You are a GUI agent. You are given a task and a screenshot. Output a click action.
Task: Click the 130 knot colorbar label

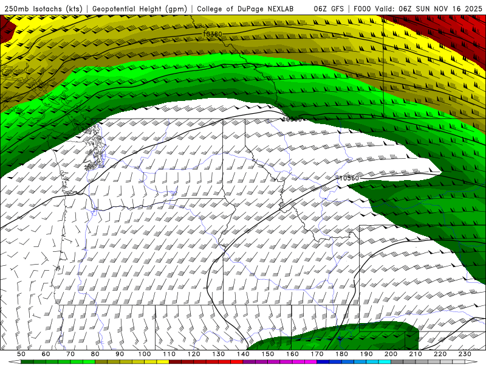pyautogui.click(x=219, y=354)
